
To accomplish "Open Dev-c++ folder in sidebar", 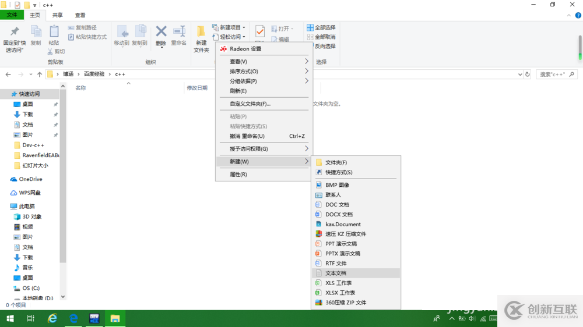I will [33, 145].
